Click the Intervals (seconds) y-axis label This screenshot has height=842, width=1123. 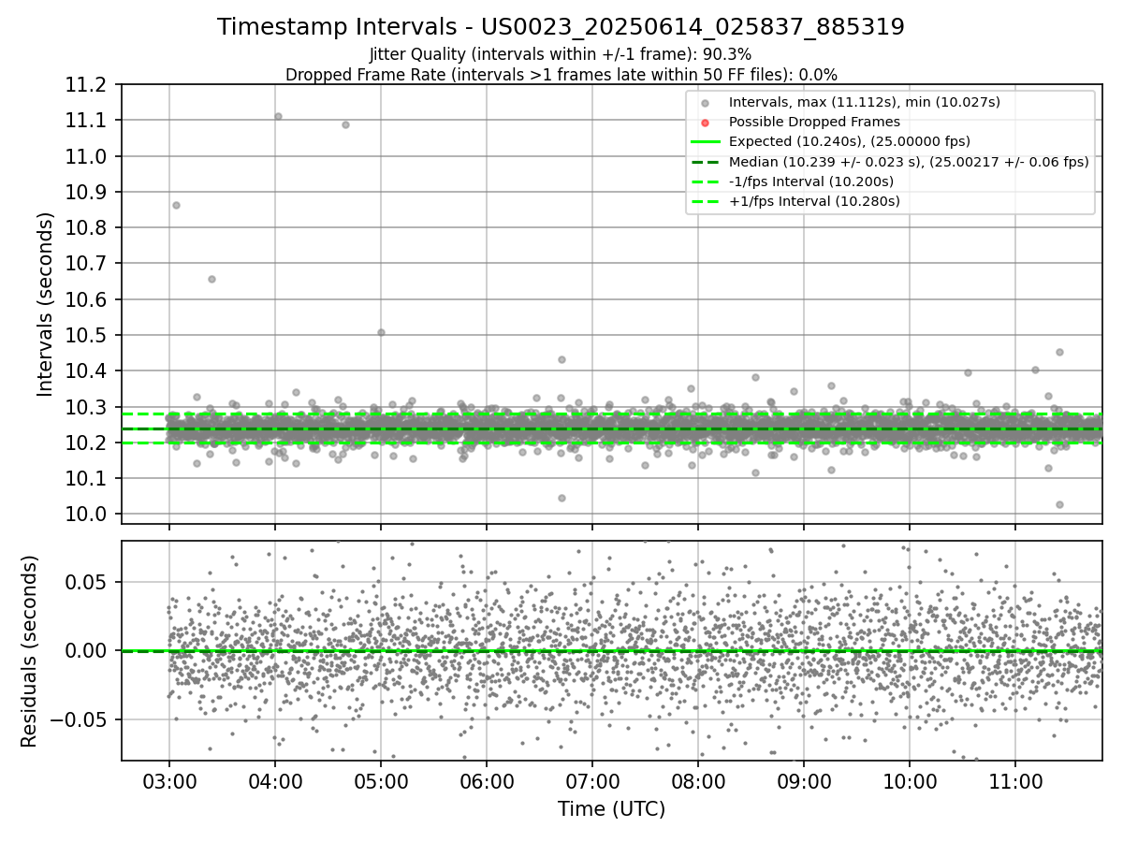[x=46, y=304]
